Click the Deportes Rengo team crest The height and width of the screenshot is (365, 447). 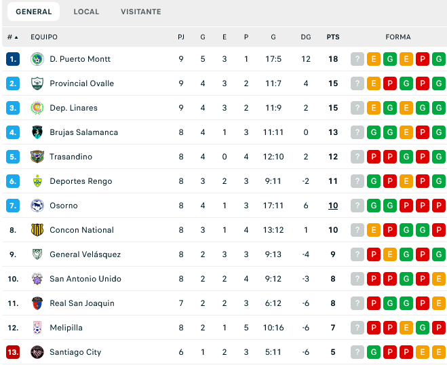click(37, 181)
